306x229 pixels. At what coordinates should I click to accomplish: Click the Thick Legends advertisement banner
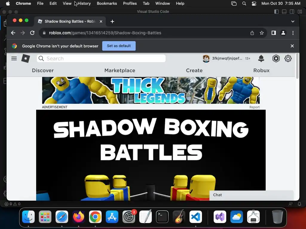click(x=151, y=90)
